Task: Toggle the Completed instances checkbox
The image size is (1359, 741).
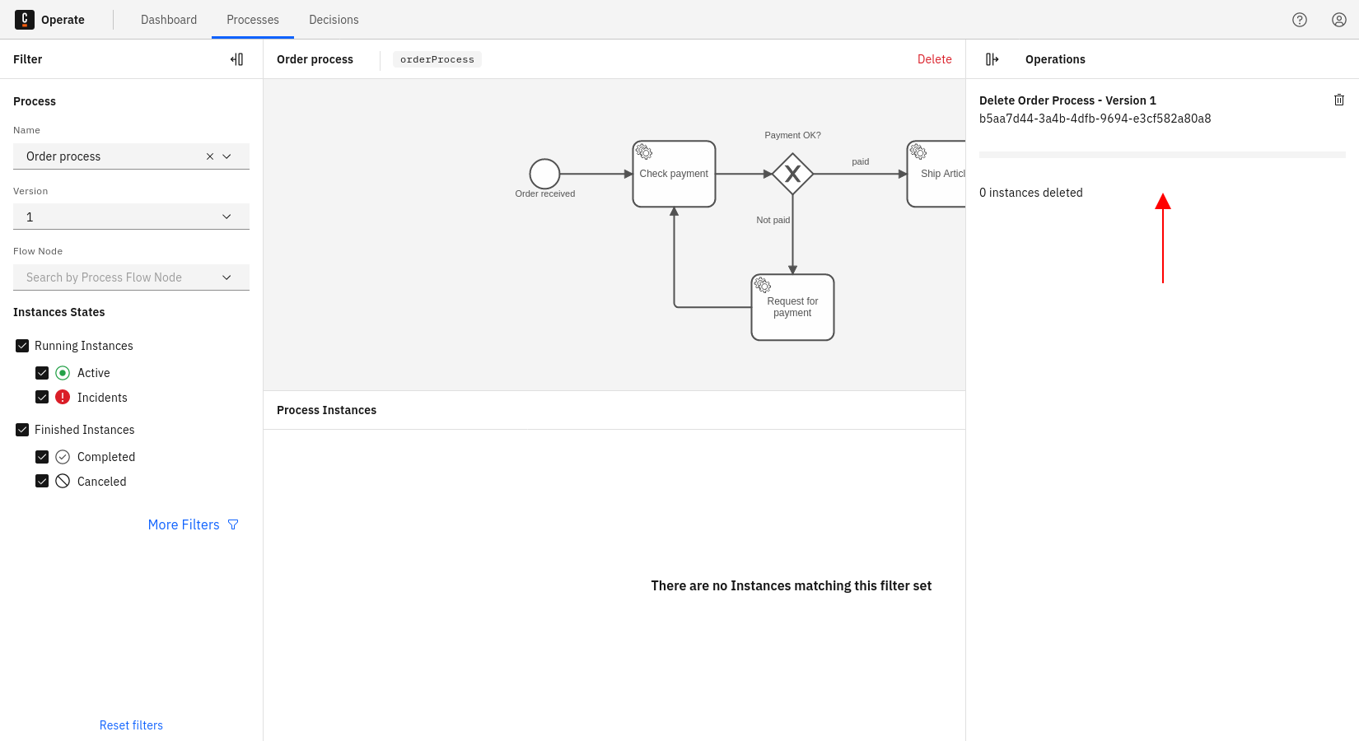Action: tap(42, 457)
